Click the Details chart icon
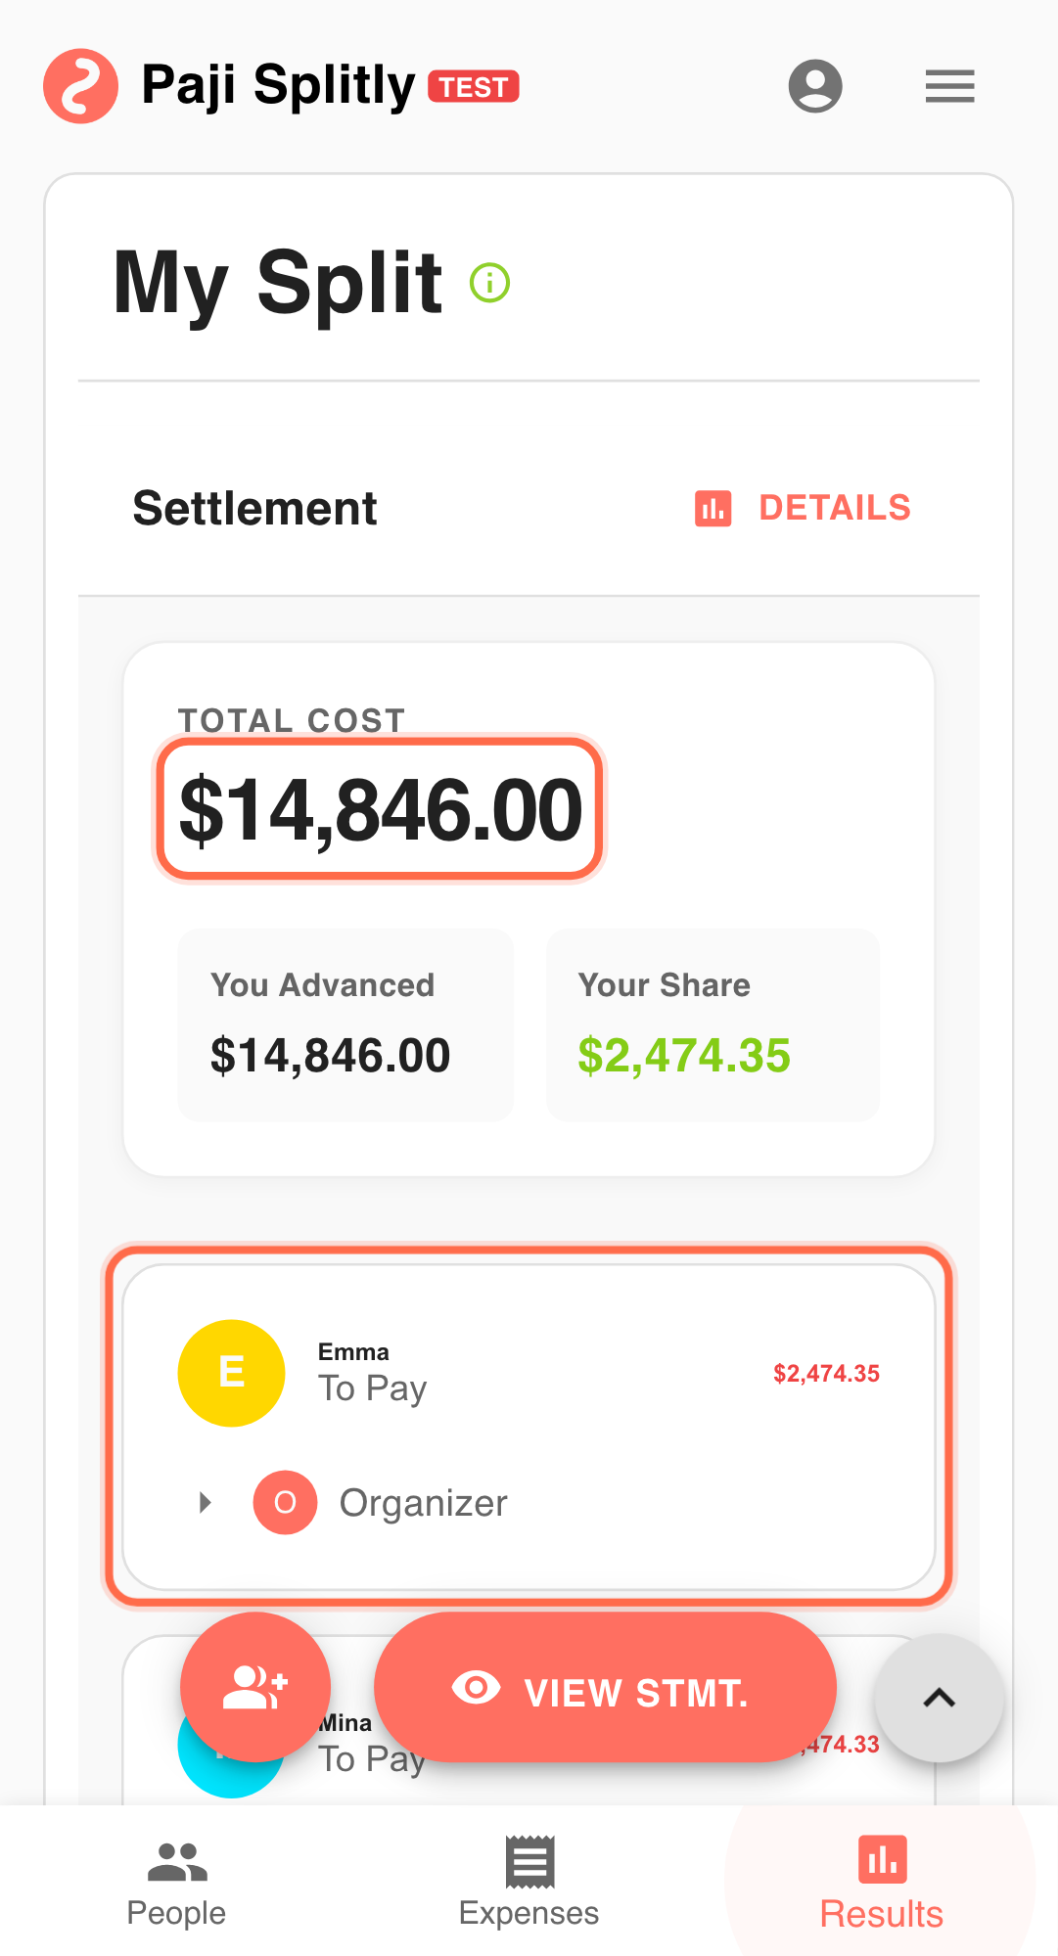1058x1956 pixels. point(713,509)
